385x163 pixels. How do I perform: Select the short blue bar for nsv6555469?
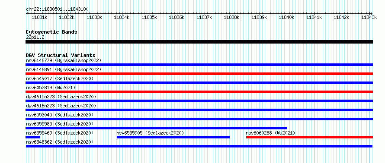tap(33, 137)
